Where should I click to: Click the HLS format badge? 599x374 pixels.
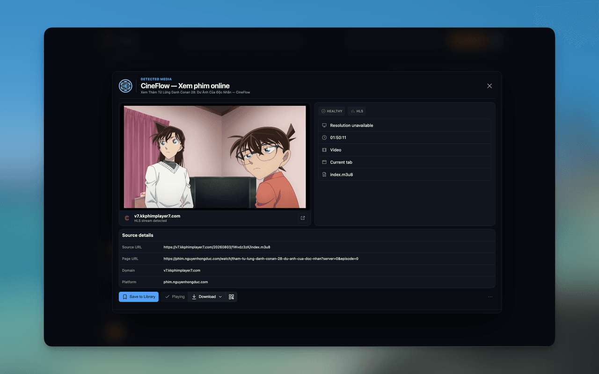(357, 111)
